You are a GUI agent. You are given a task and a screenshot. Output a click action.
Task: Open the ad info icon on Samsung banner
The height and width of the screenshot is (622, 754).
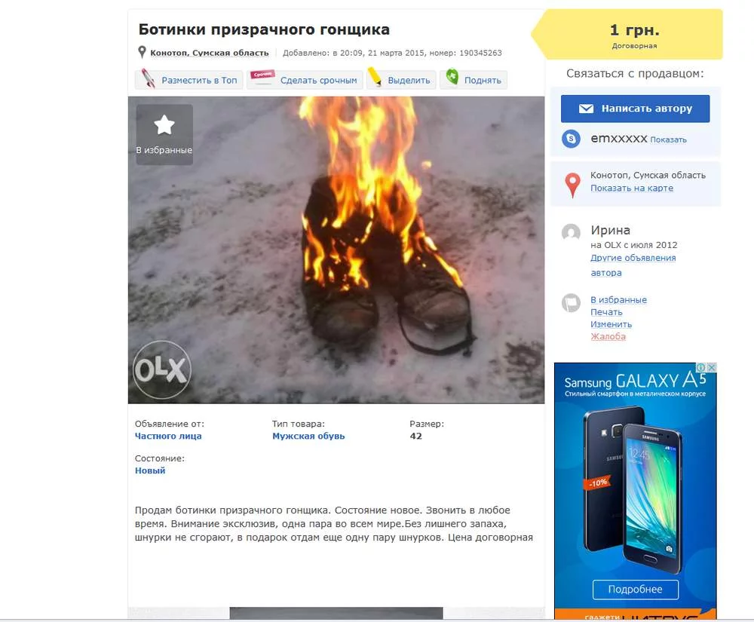point(701,367)
